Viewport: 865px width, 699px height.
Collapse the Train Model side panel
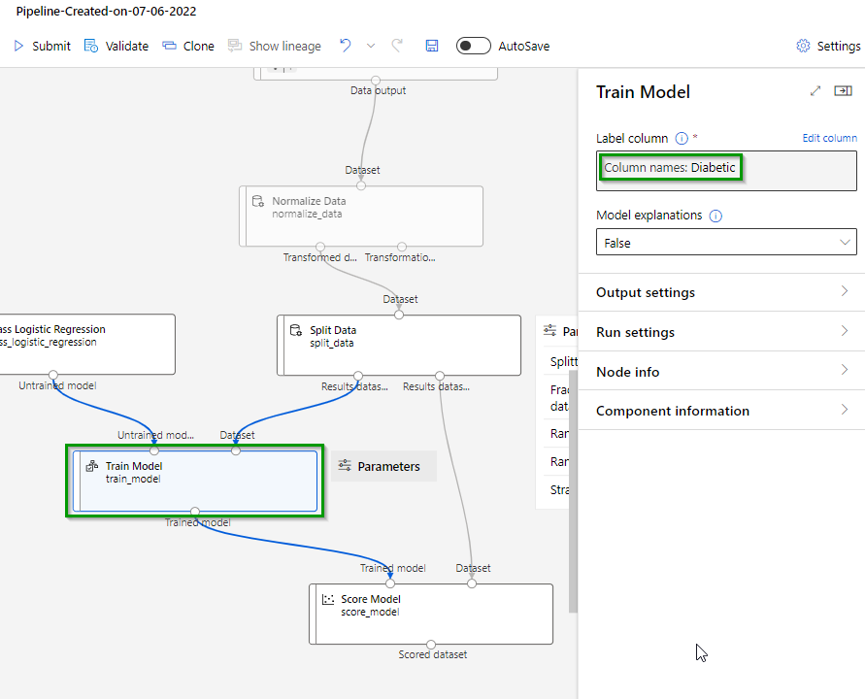coord(843,91)
